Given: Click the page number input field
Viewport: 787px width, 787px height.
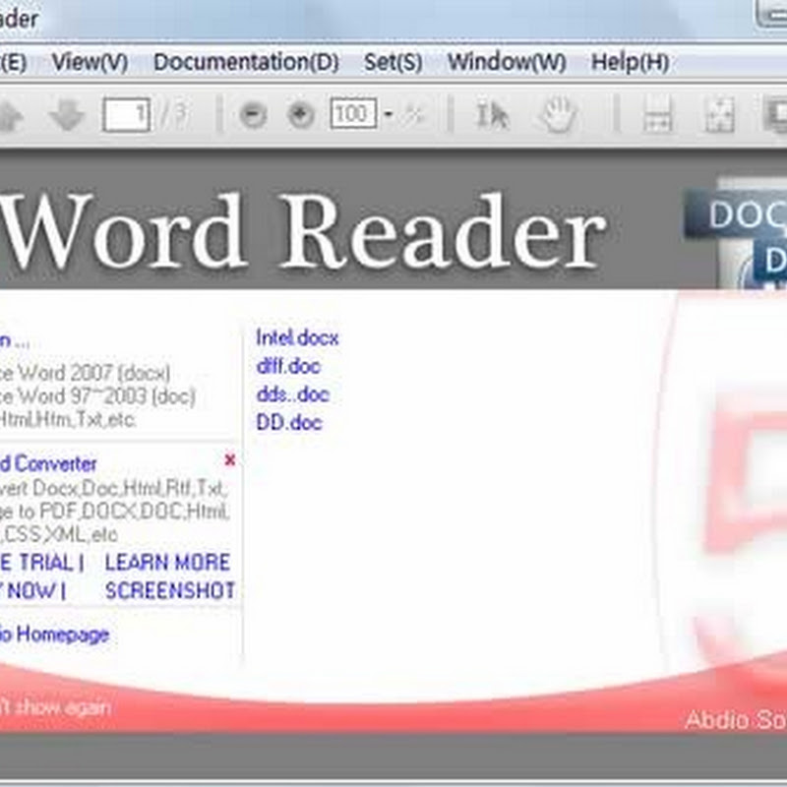Looking at the screenshot, I should (x=126, y=114).
